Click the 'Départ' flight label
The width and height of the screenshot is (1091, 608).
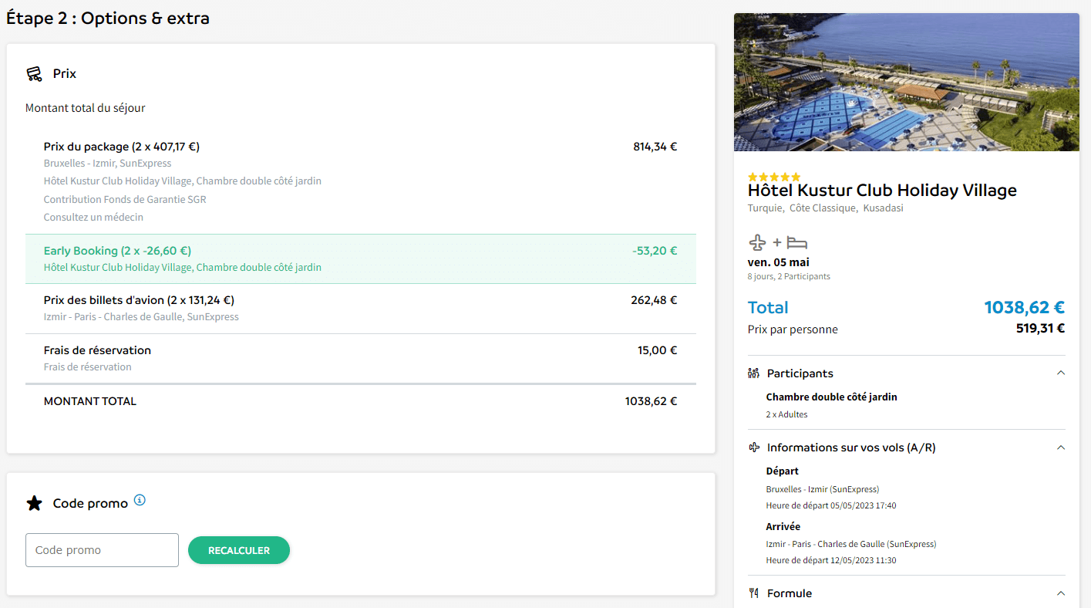783,471
